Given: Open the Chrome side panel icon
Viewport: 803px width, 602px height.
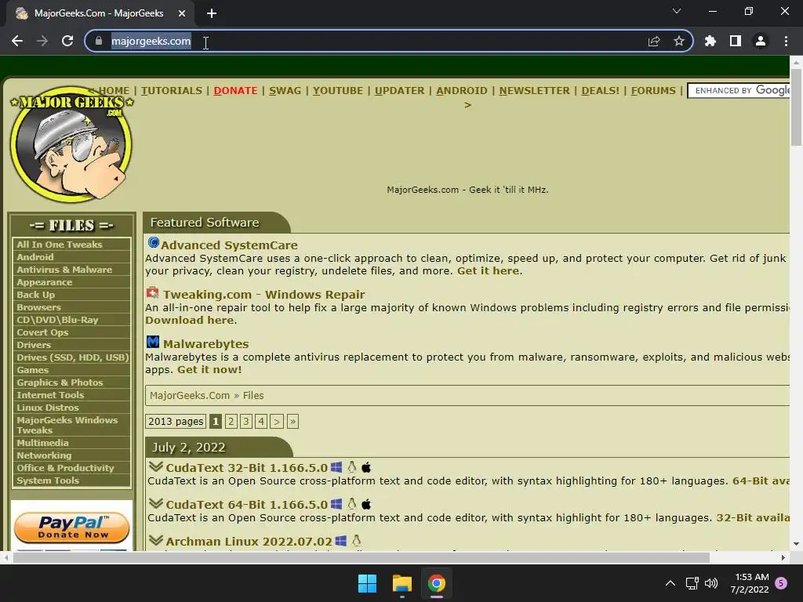Looking at the screenshot, I should [736, 41].
